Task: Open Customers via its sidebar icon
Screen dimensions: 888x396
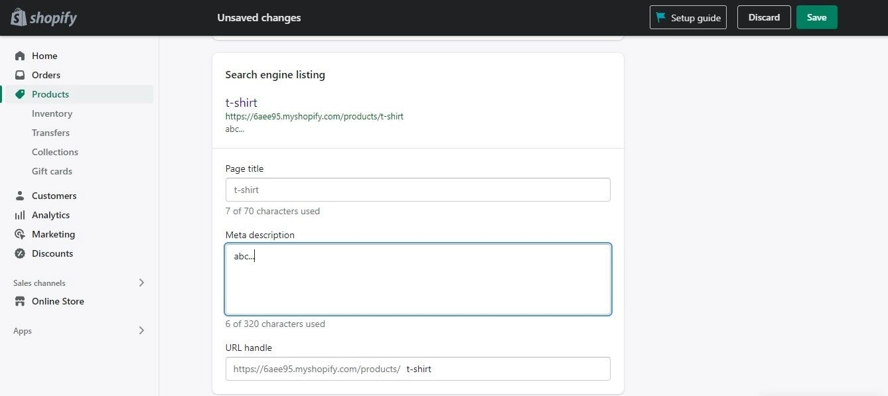Action: click(x=21, y=196)
